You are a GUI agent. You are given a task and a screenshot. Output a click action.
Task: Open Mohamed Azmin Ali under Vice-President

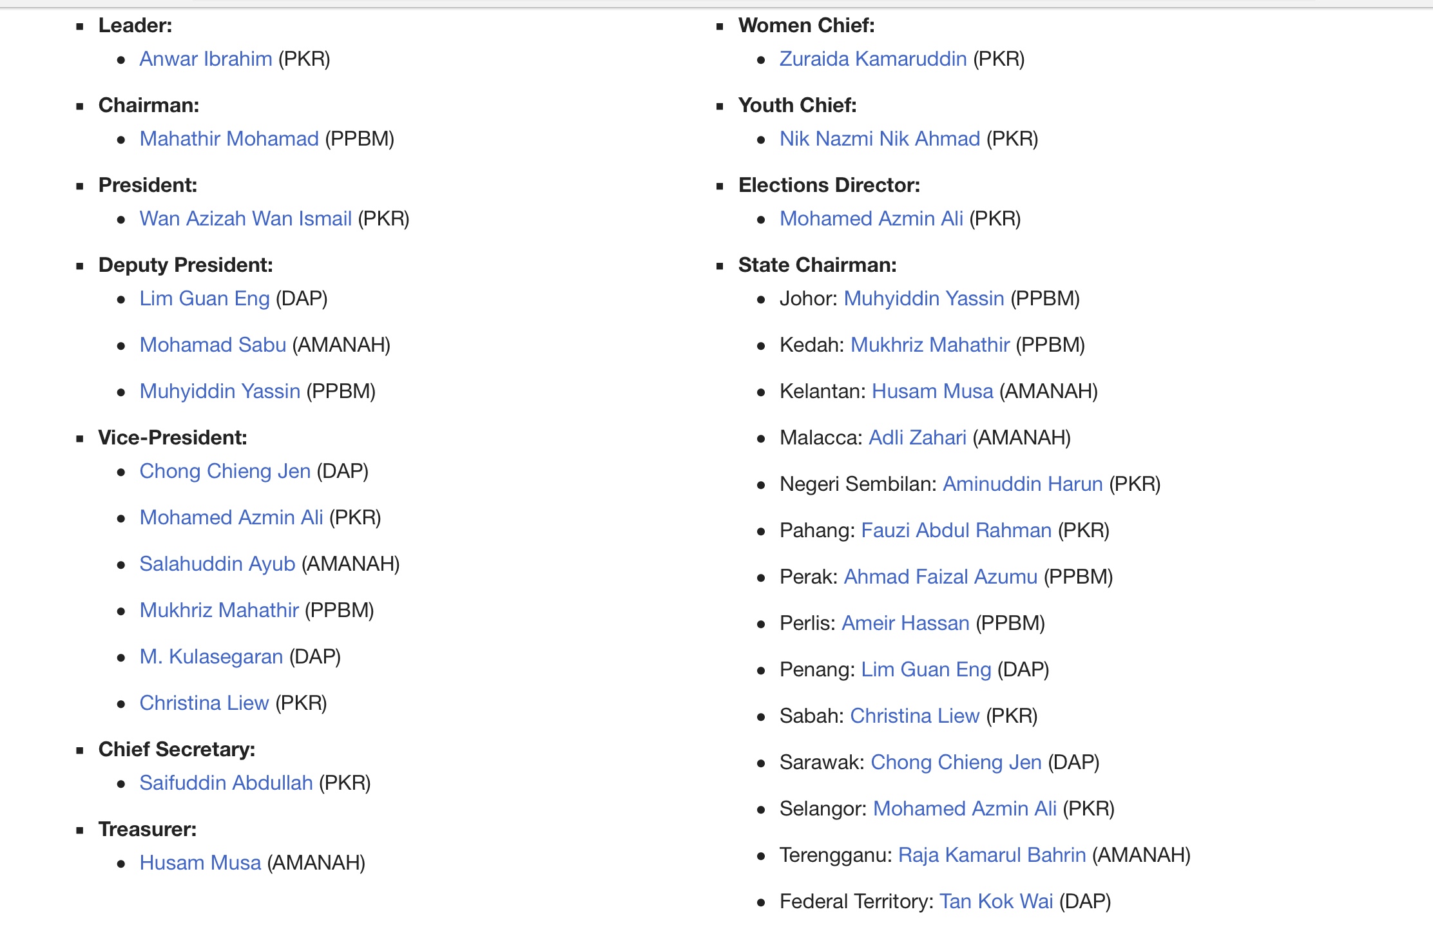click(x=231, y=517)
